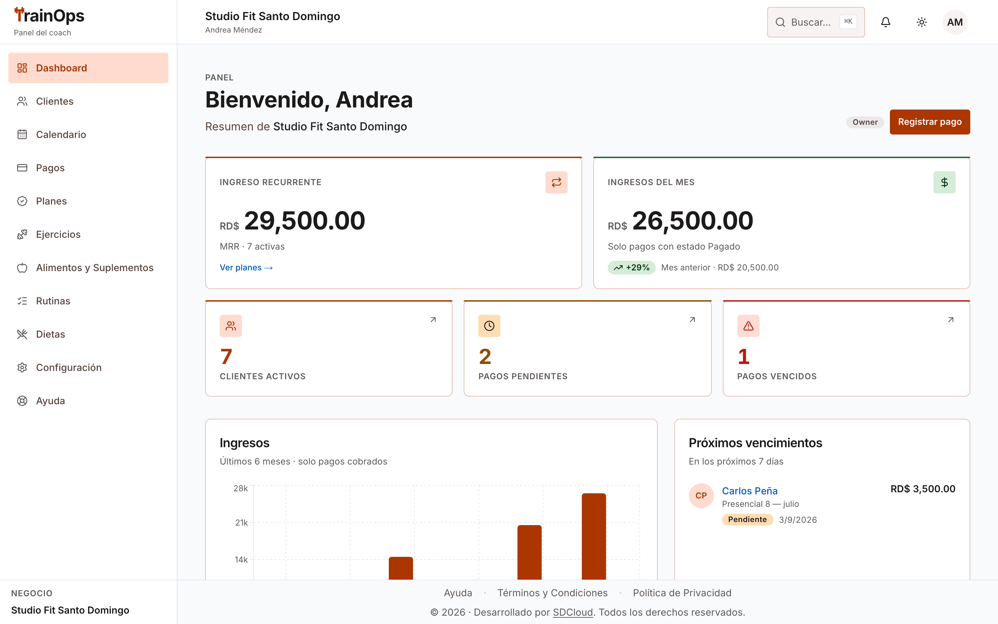Click the +29% growth badge

point(631,267)
